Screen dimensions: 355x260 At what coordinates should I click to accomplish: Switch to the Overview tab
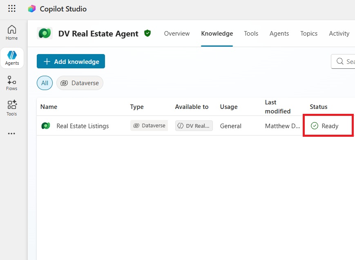[x=176, y=34]
